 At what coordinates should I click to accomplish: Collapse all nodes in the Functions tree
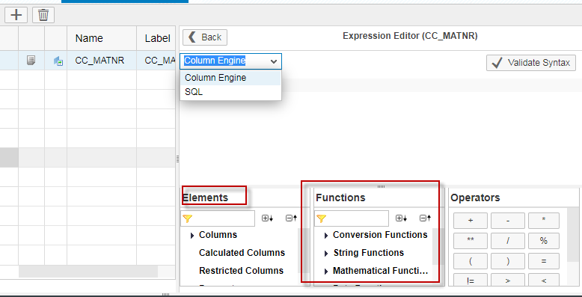(426, 218)
